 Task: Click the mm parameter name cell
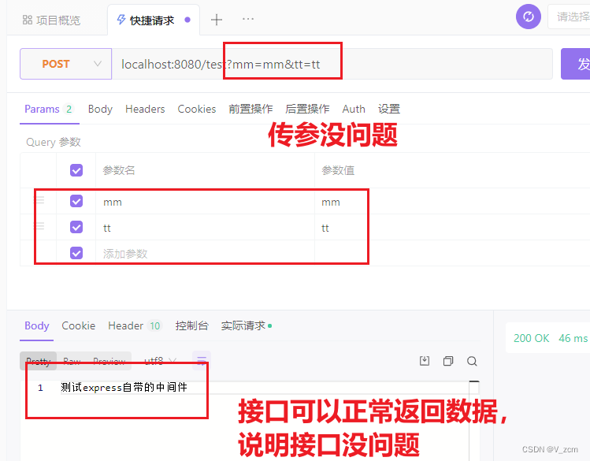[x=205, y=202]
